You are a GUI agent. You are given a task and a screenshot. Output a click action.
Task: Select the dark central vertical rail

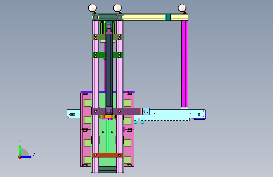109,70
